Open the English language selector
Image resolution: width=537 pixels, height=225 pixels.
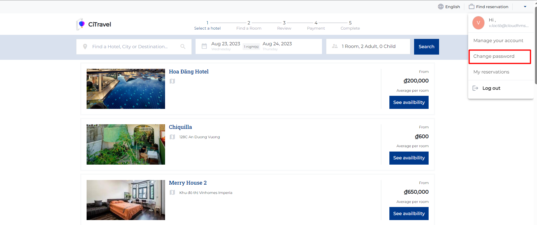coord(449,7)
